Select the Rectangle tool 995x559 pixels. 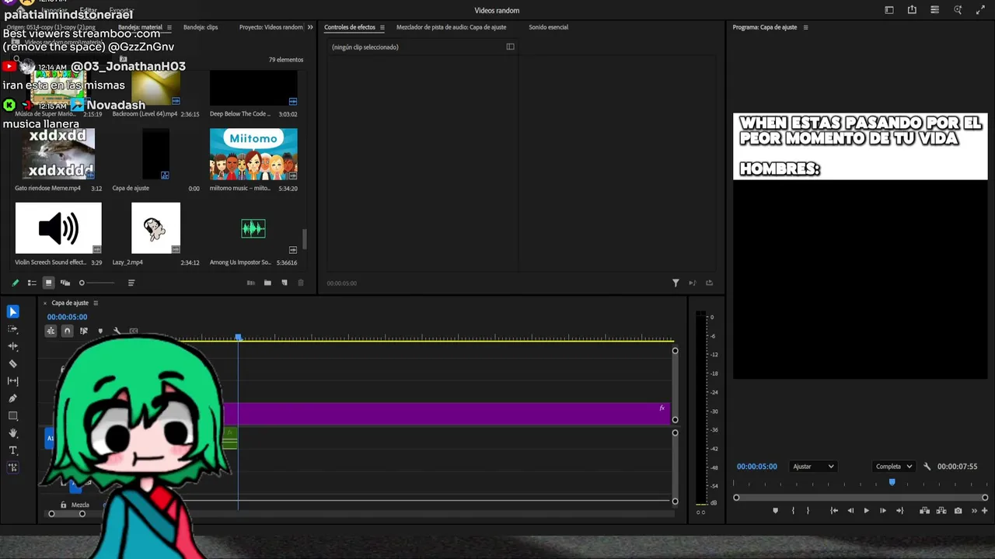pyautogui.click(x=12, y=415)
